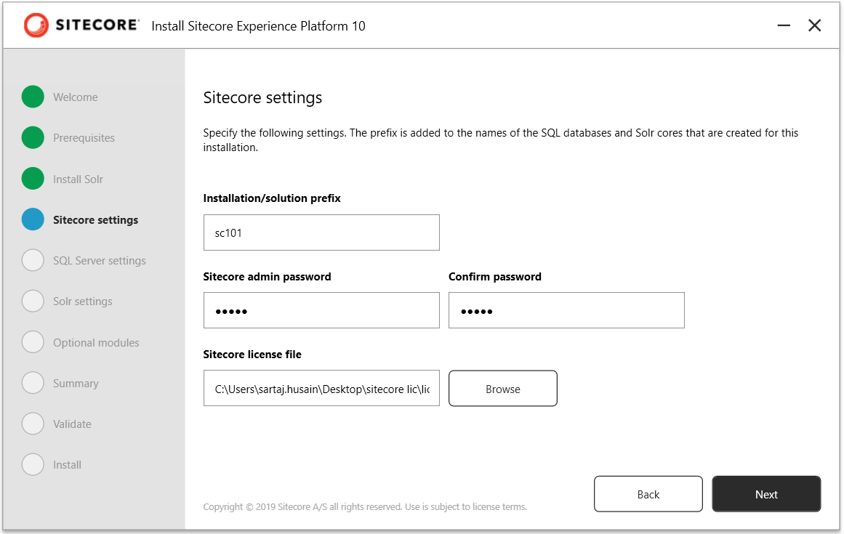Click the SQL Server settings step circle
Screen dimensions: 844x534
coord(33,260)
